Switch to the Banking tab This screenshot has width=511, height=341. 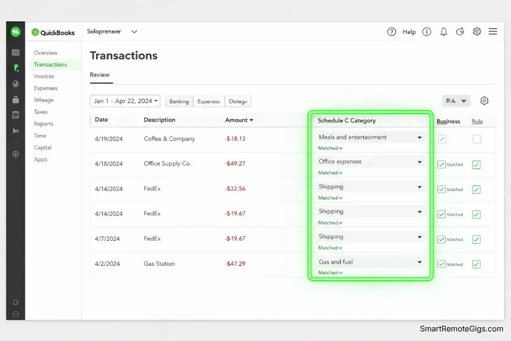(x=178, y=101)
